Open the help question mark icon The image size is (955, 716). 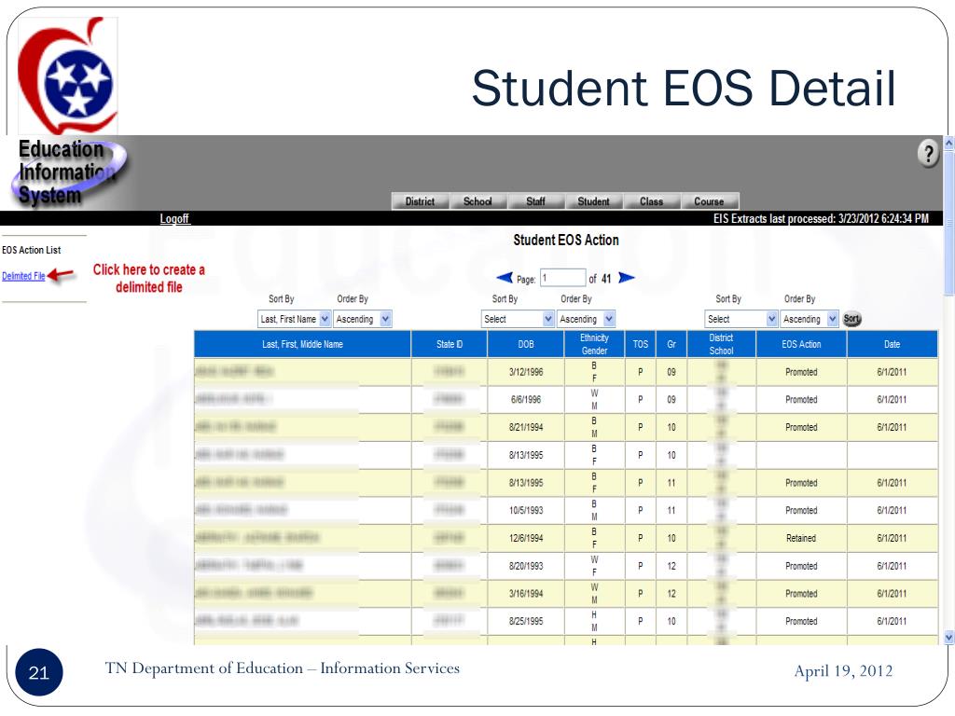point(928,154)
